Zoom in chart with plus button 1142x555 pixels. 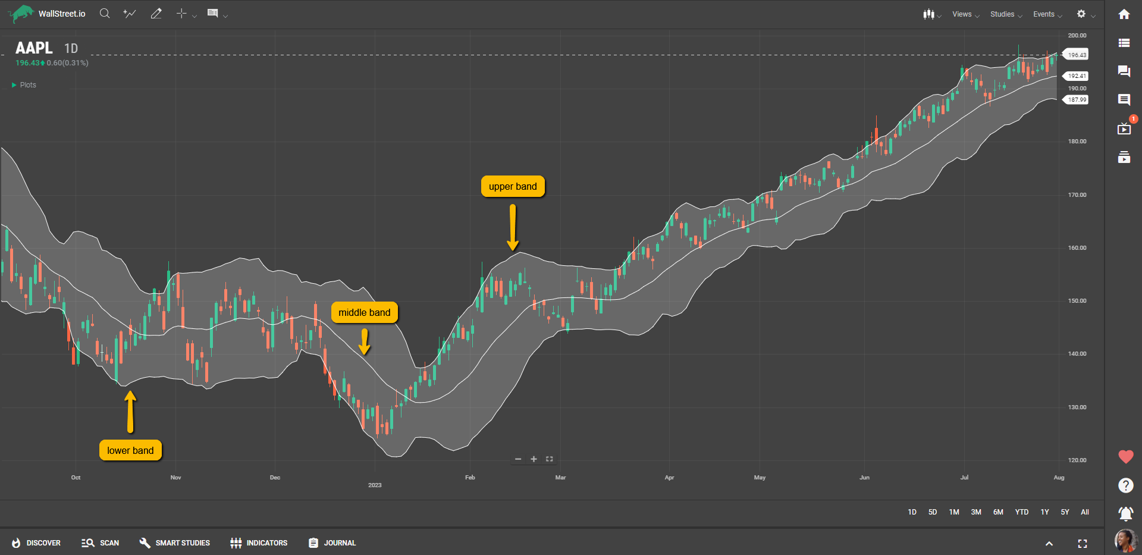point(534,459)
